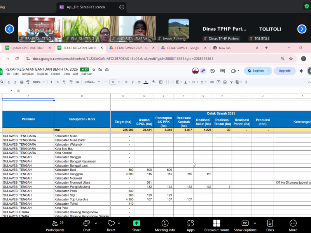Select the Kabupaten Parigi Moutong cell
This screenshot has width=311, height=233.
tap(82, 187)
